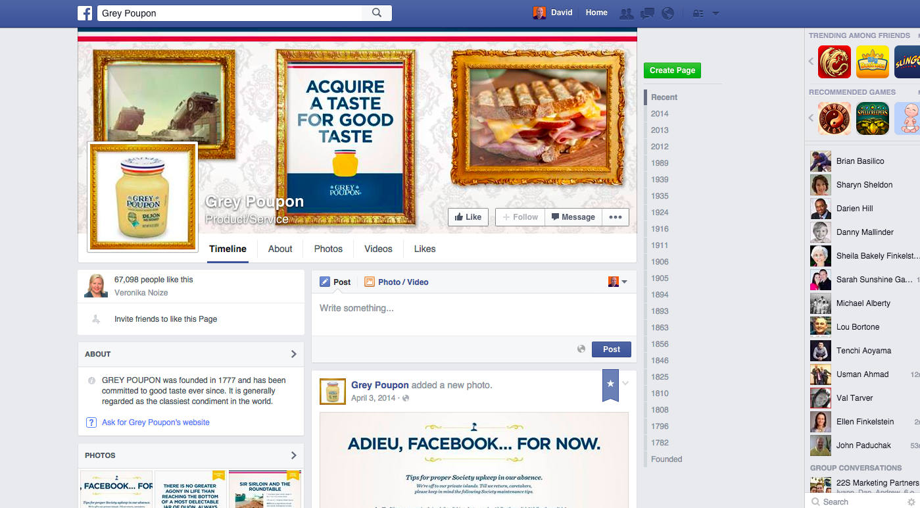Click the search magnifier button
The image size is (920, 508).
377,13
